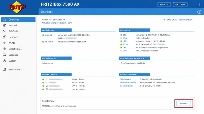
Task: Open FRITZ!OS version aktuell link
Action: (x=177, y=20)
